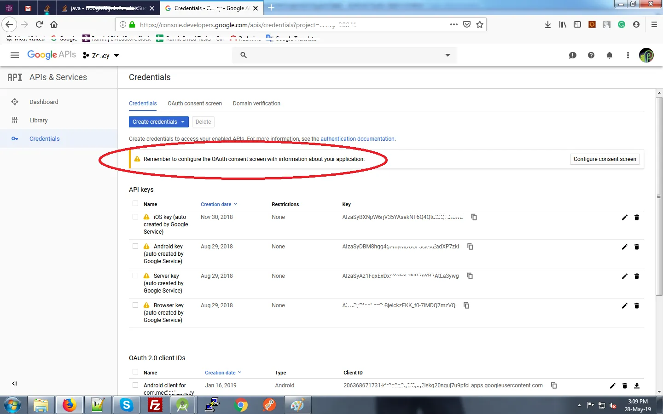Delete the Browser key using the trash icon
Viewport: 663px width, 414px height.
coord(637,306)
